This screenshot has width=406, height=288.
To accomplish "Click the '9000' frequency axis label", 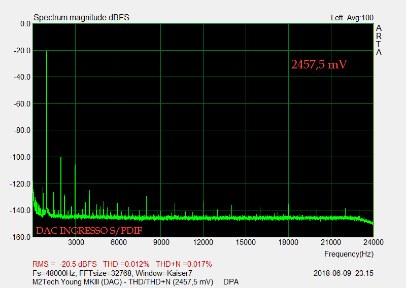I will [161, 242].
